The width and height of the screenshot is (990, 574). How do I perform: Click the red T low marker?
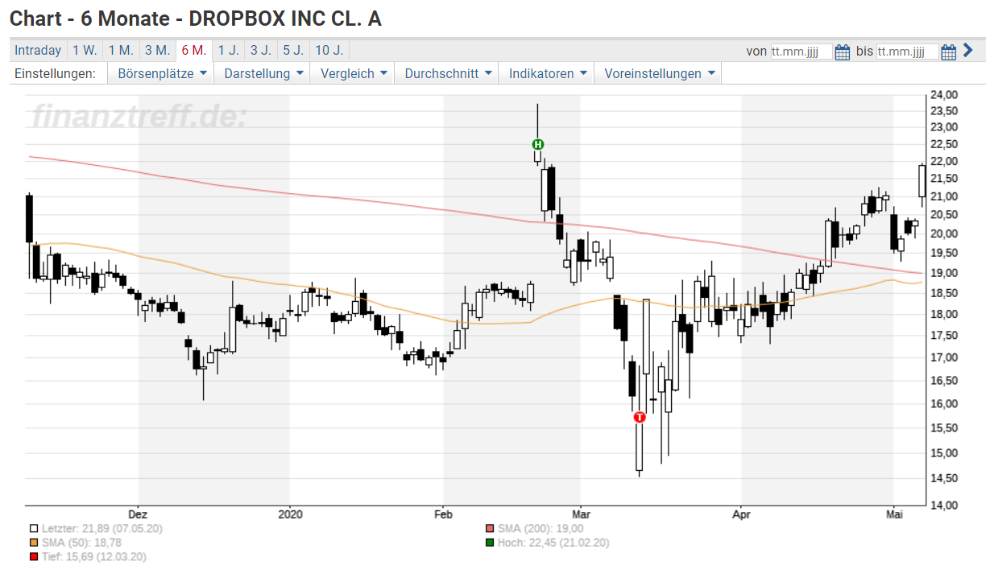pos(640,417)
